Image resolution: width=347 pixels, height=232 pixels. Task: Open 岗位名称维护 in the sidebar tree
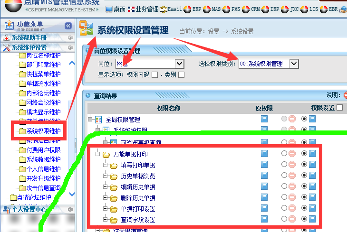(40, 55)
